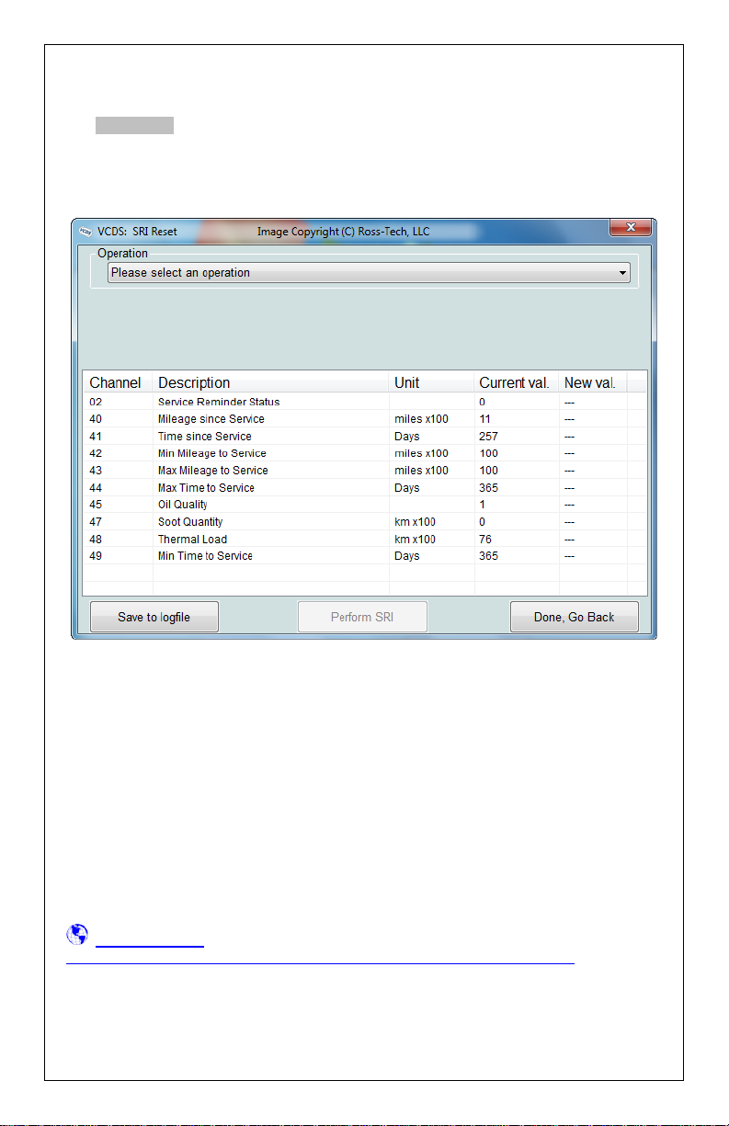Screen dimensions: 729x1126
Task: Click the Channel column header
Action: 116,382
